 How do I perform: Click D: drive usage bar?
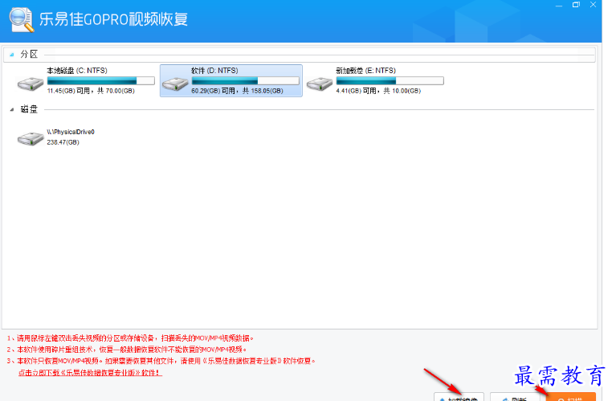pos(246,81)
